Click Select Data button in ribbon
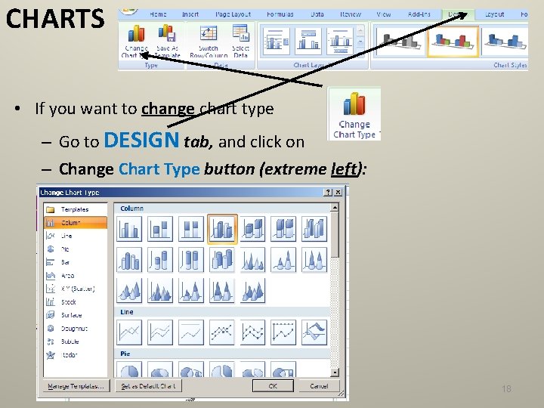The width and height of the screenshot is (544, 408). (240, 42)
